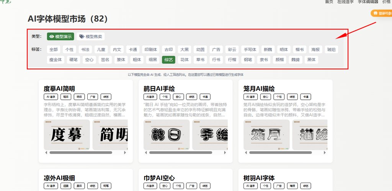Viewport: 392px width, 191px height.
Task: Select the 隶书 tag filter
Action: coord(264,60)
